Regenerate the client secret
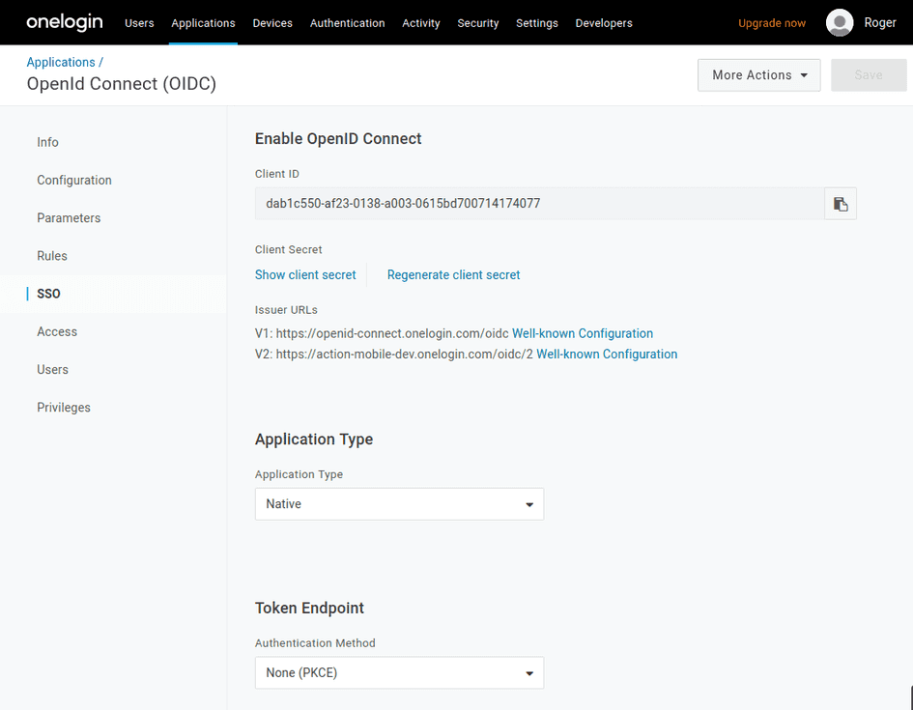Viewport: 913px width, 710px height. click(453, 274)
